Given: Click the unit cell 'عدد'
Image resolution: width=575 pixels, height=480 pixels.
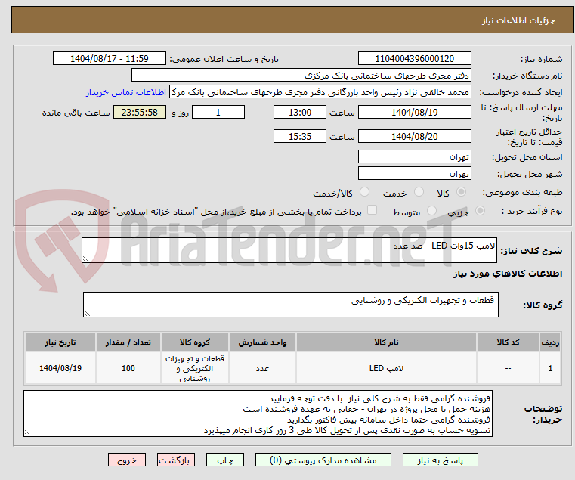Looking at the screenshot, I should tap(262, 368).
